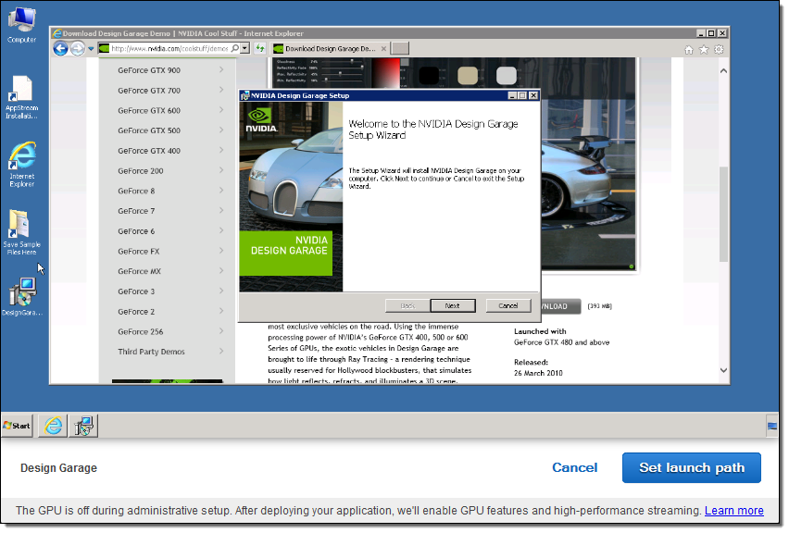Click the IE home icon
This screenshot has height=533, width=789.
[689, 49]
